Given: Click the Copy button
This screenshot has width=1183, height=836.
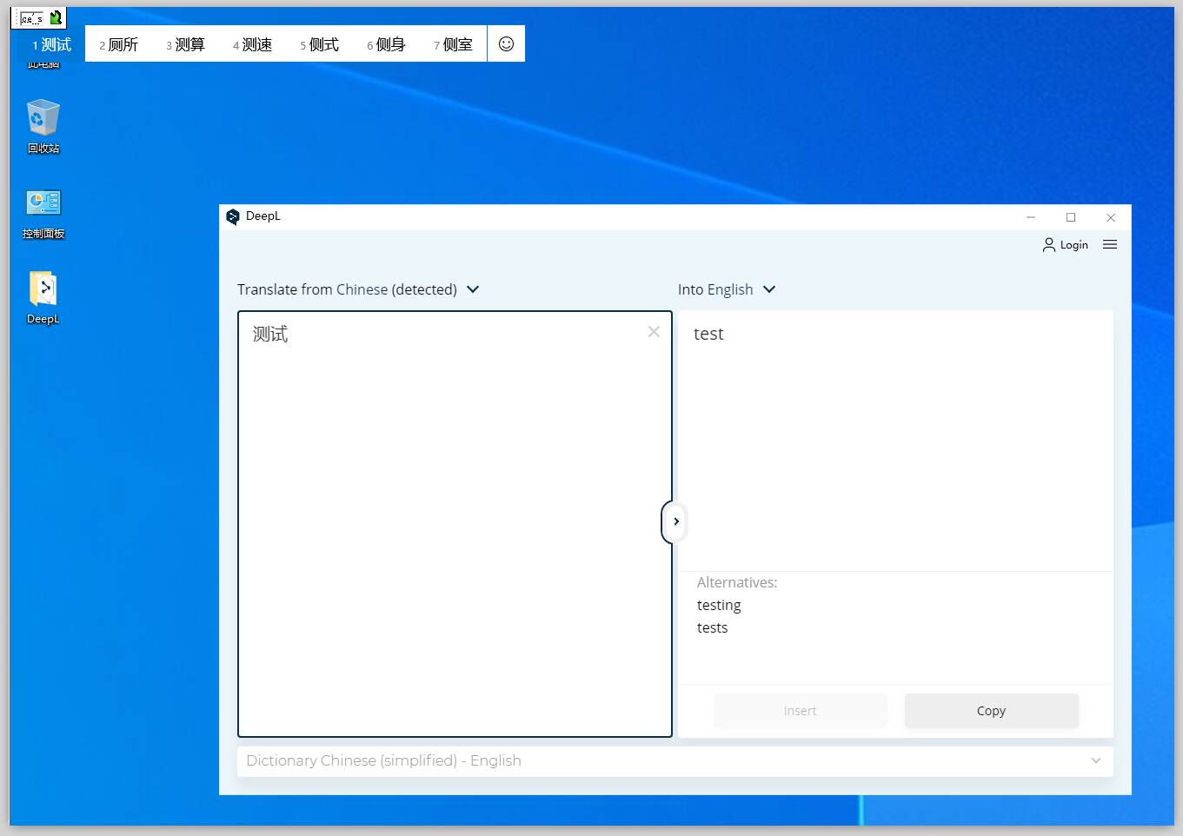Looking at the screenshot, I should pos(991,711).
